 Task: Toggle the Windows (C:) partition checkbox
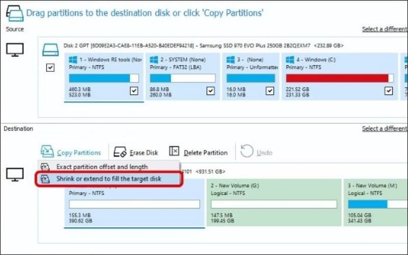389,91
